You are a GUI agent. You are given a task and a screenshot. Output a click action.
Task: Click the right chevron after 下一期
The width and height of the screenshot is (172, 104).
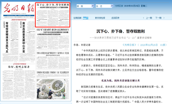click(x=164, y=18)
